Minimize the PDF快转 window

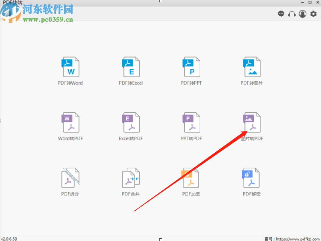(x=302, y=2)
